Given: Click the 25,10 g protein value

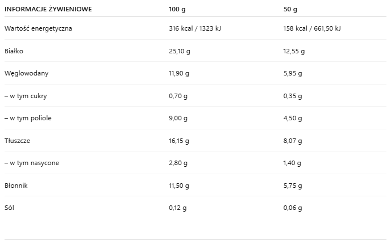Looking at the screenshot, I should point(179,51).
